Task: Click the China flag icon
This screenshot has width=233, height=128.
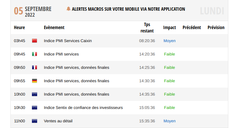Action: (x=35, y=41)
